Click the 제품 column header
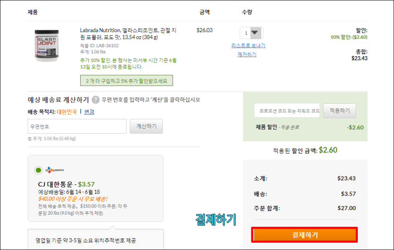This screenshot has height=250, width=394. tap(33, 12)
